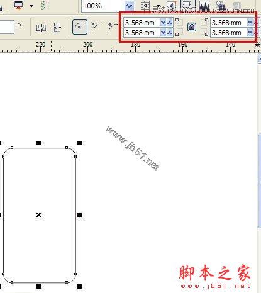This screenshot has width=261, height=293.
Task: Increase the bottom-left corner radius value
Action: (169, 33)
